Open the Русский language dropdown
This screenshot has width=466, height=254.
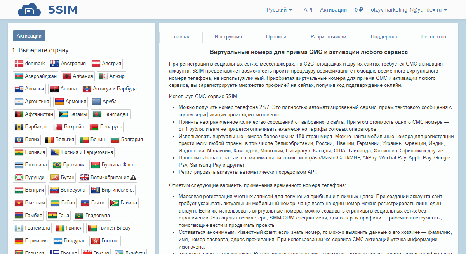[x=279, y=10]
